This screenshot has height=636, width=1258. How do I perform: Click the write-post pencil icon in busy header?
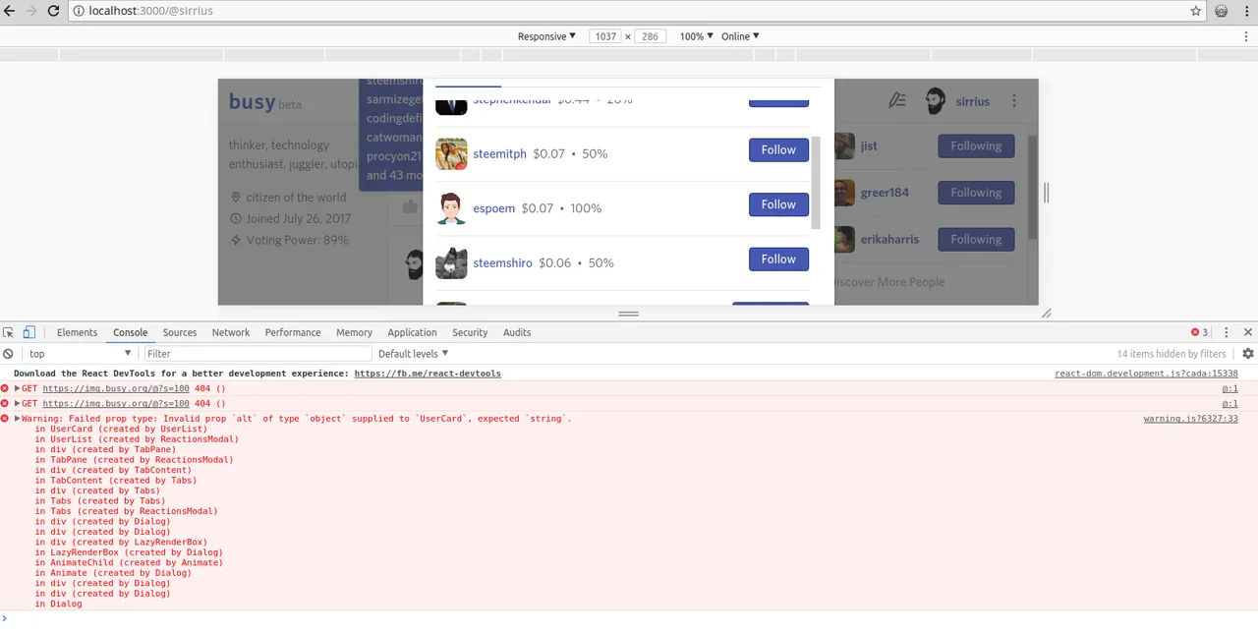tap(896, 100)
